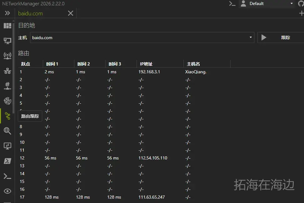Select the Traceroute (路由跟踪) sidebar icon
The height and width of the screenshot is (203, 304).
tap(7, 116)
